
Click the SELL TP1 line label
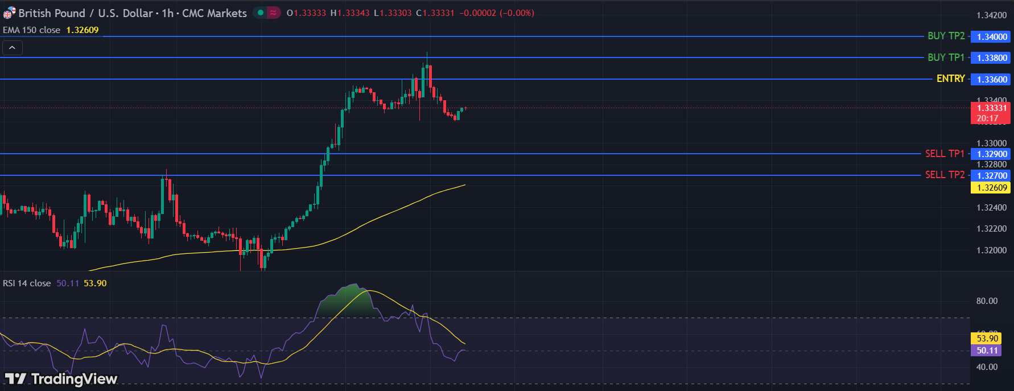pos(945,154)
